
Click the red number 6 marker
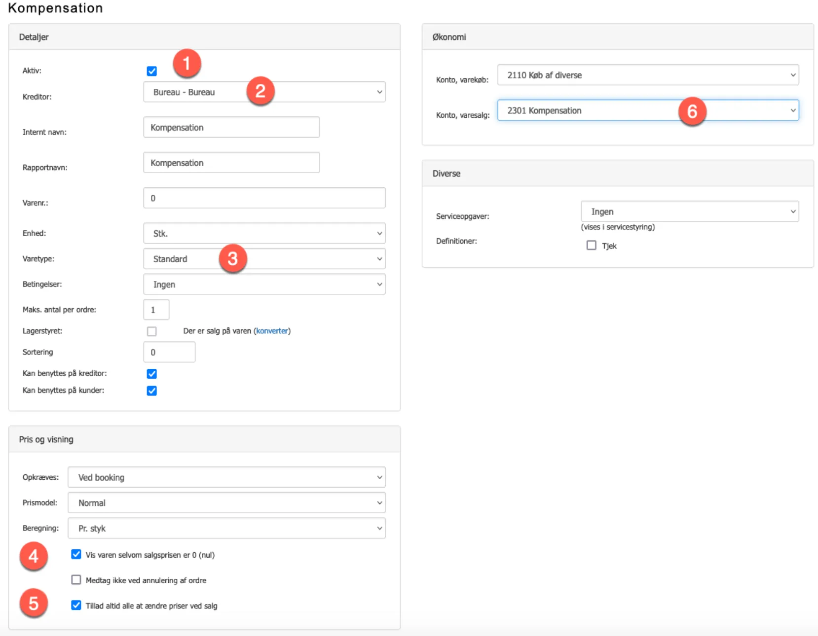692,111
